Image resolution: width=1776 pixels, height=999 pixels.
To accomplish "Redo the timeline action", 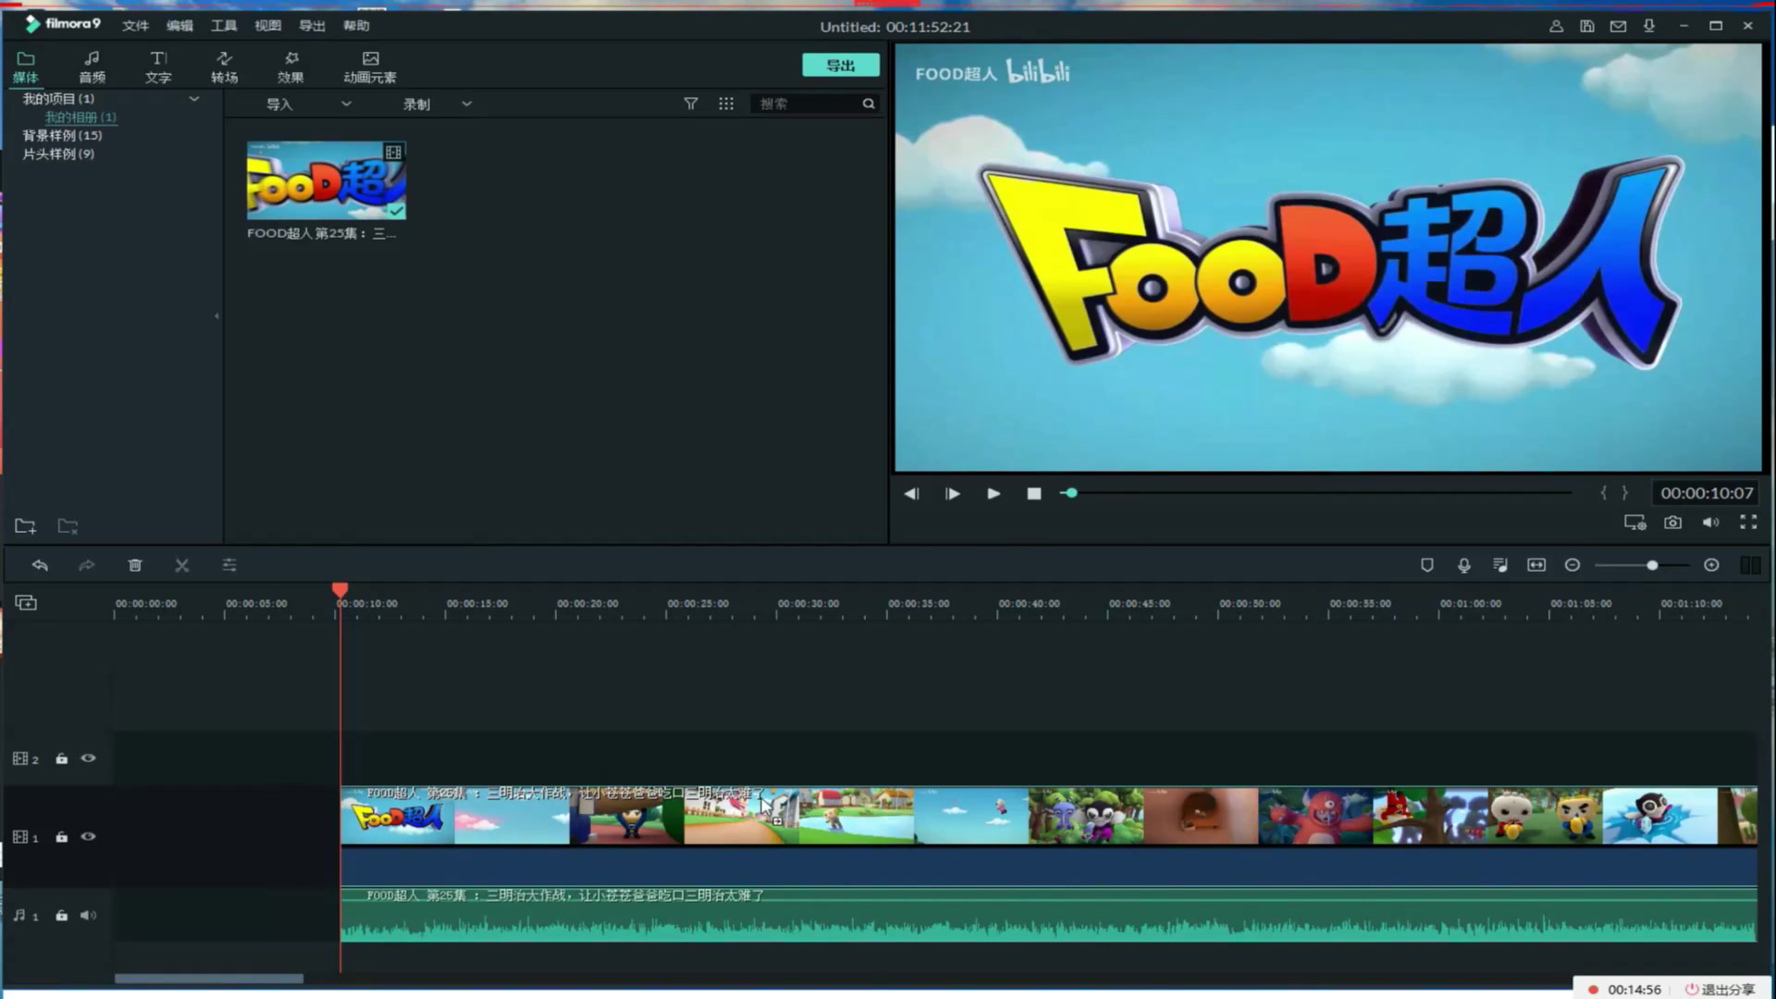I will 86,565.
